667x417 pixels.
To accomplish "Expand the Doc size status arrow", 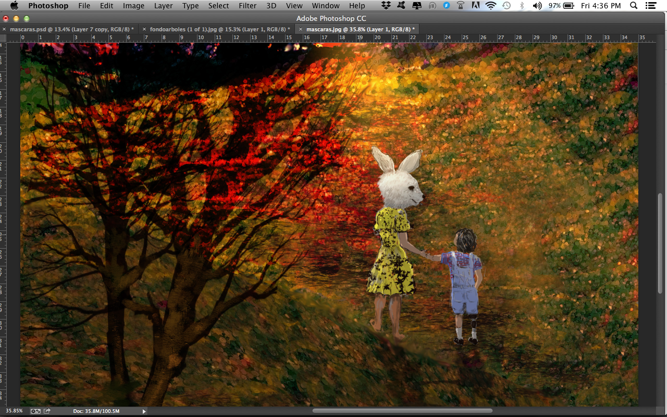I will (144, 411).
